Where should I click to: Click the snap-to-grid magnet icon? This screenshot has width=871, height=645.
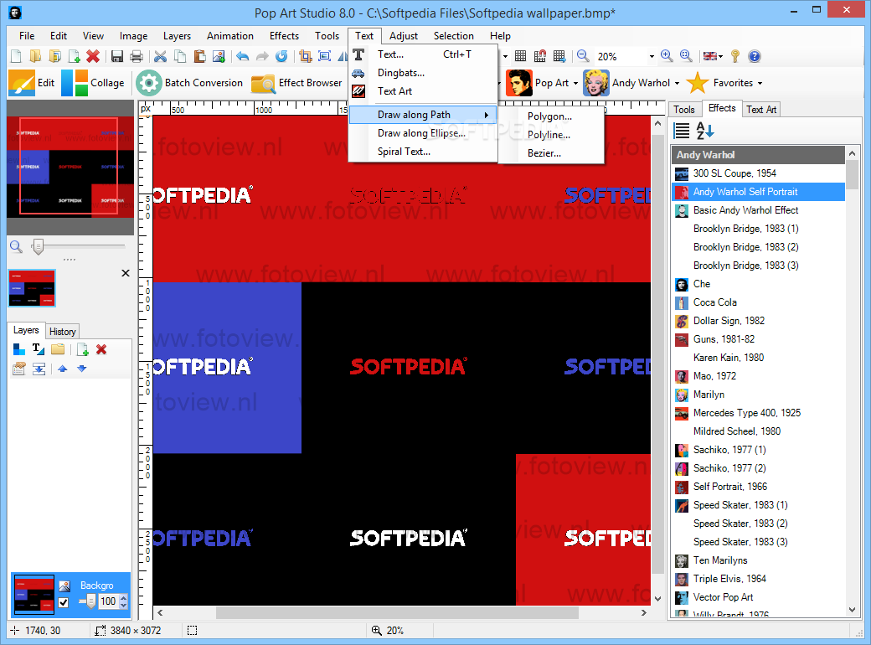tap(540, 56)
